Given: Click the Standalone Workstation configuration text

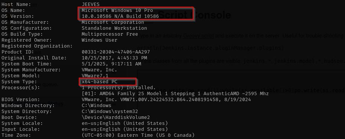Looking at the screenshot, I should [114, 28].
